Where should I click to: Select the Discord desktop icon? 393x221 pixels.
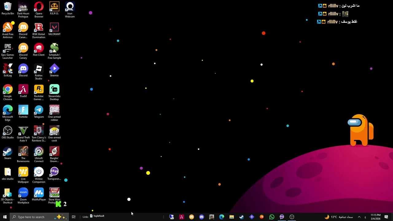23,71
